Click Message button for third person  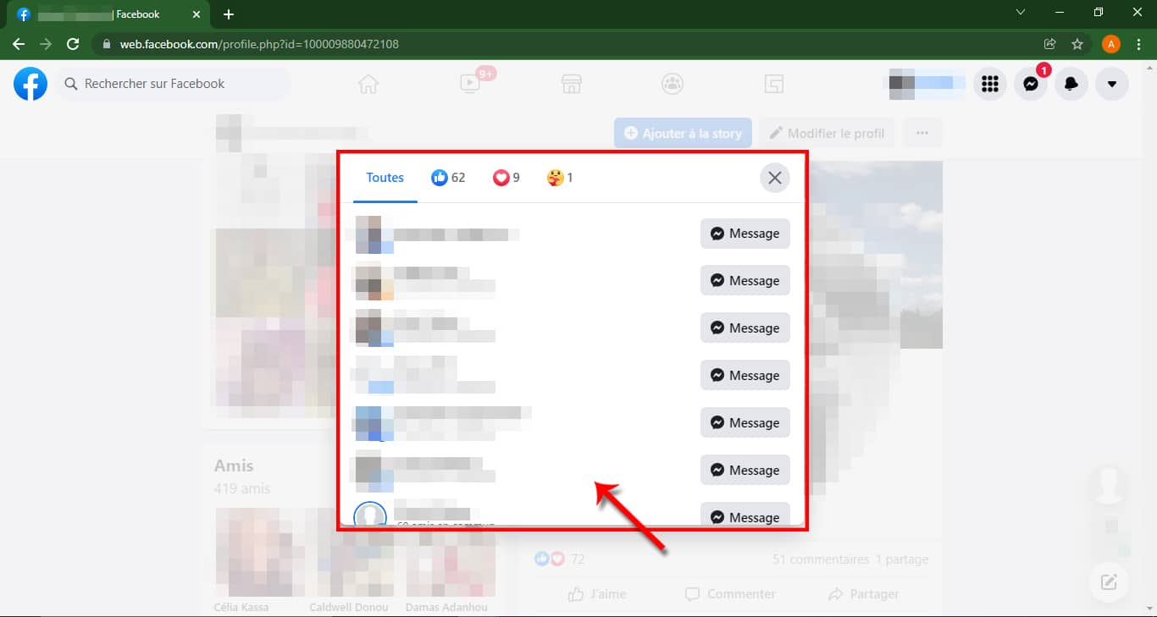pos(745,328)
